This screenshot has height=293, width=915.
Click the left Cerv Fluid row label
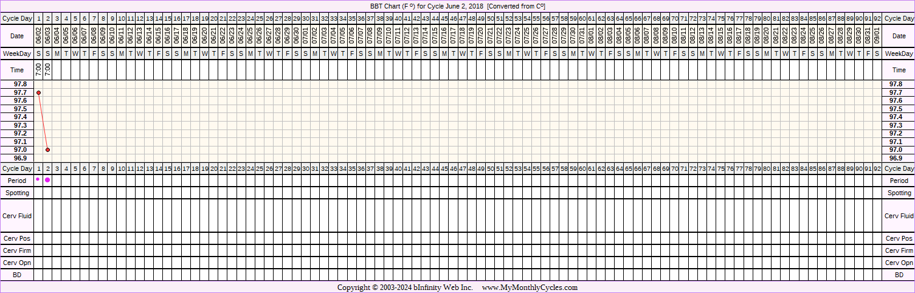17,216
